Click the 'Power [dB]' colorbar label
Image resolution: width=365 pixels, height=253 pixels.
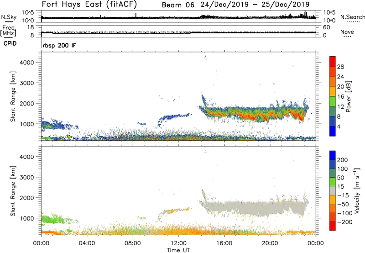(x=349, y=96)
